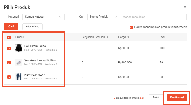Toggle the select-all checkbox in Produk header

pyautogui.click(x=9, y=37)
